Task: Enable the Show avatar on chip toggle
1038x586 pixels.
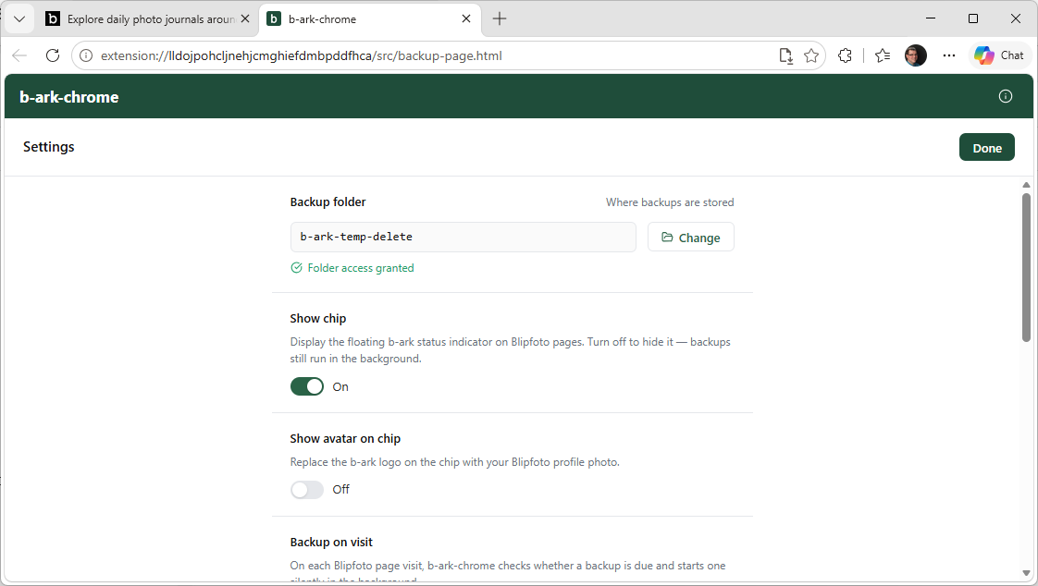Action: click(x=306, y=490)
